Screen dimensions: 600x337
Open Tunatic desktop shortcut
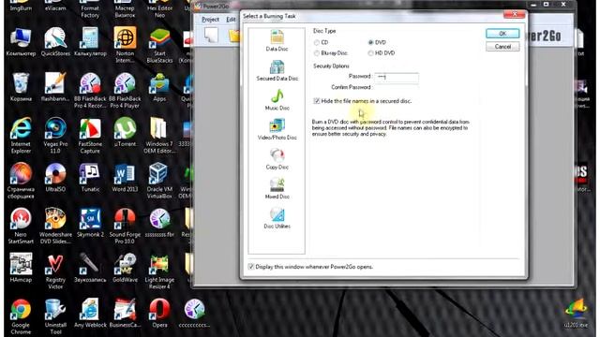pyautogui.click(x=90, y=177)
